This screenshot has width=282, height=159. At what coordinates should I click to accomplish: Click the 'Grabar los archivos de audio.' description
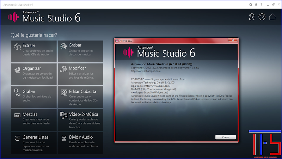tap(37, 98)
